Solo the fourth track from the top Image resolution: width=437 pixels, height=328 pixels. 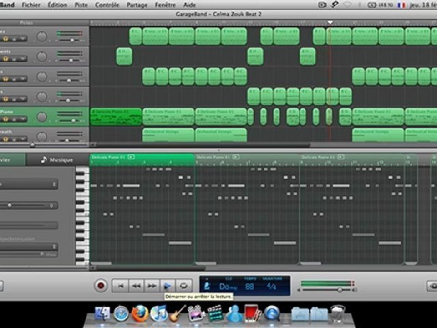pyautogui.click(x=5, y=99)
